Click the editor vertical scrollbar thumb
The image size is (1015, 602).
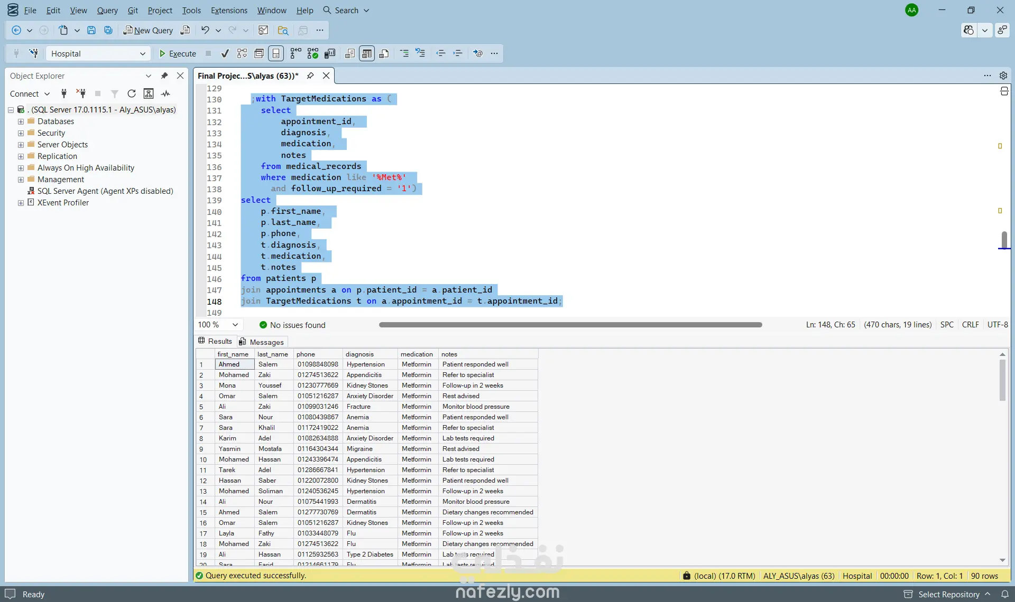(x=1004, y=240)
